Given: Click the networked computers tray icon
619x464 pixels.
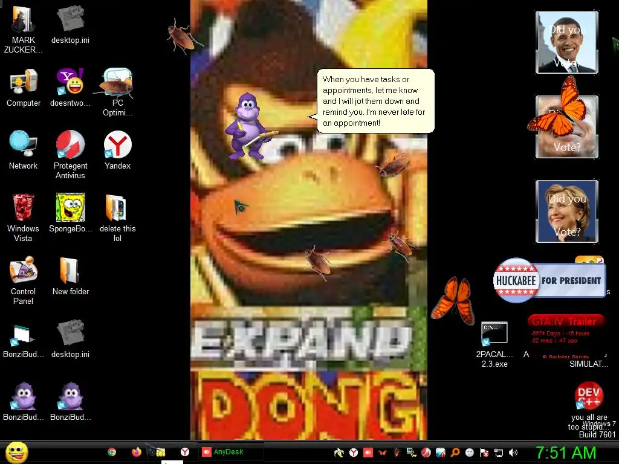Looking at the screenshot, I should pyautogui.click(x=411, y=453).
